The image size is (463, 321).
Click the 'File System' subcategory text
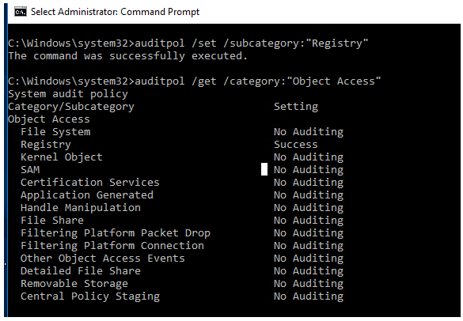[x=55, y=132]
